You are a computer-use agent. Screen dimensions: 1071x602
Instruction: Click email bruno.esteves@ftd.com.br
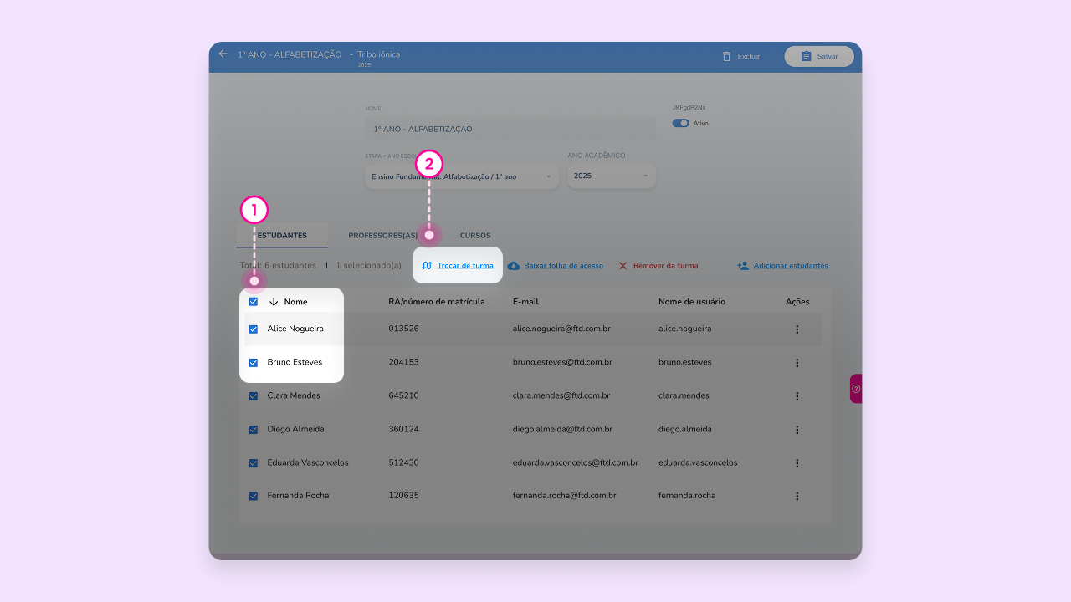pos(562,363)
